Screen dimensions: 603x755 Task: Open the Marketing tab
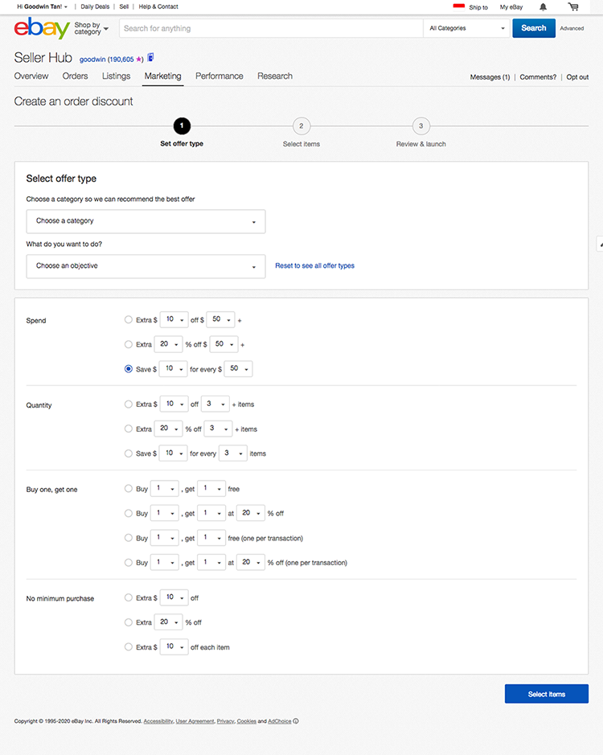162,76
